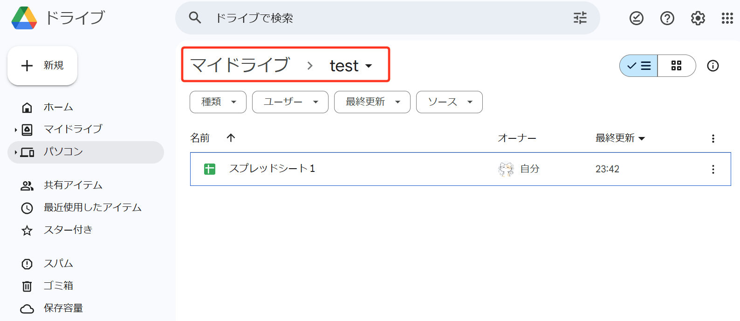Switch to list layout view
The height and width of the screenshot is (321, 740).
click(x=638, y=66)
